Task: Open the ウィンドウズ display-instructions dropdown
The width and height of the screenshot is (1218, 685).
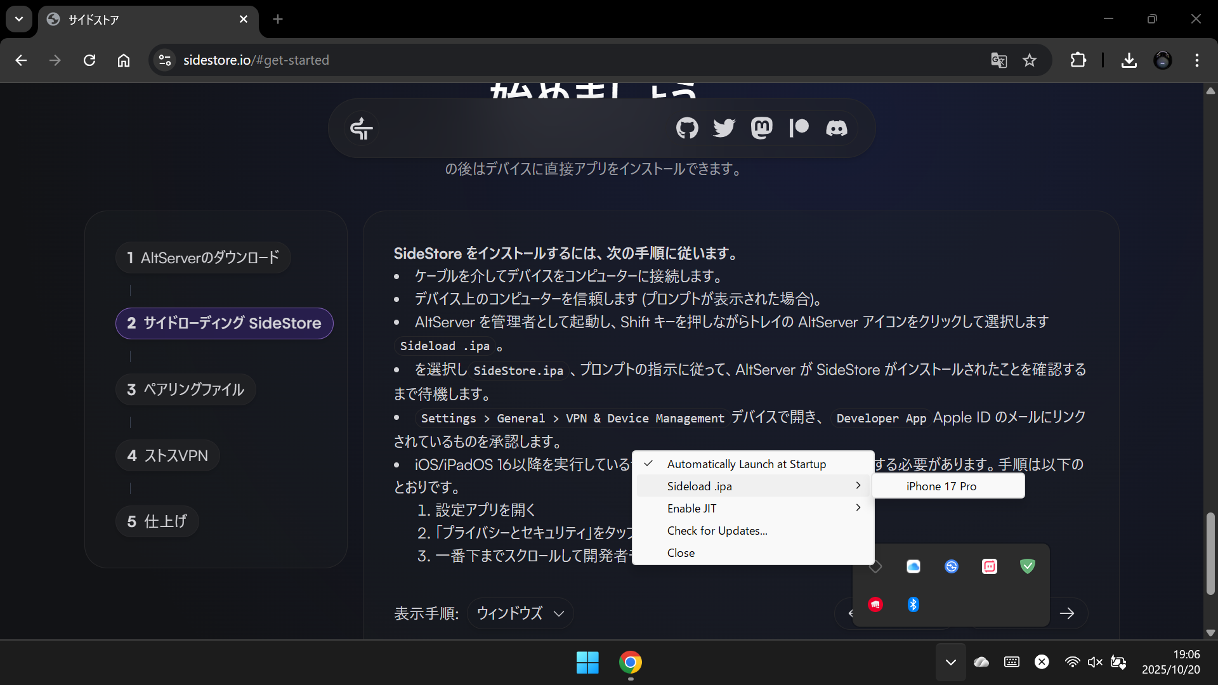Action: 519,613
